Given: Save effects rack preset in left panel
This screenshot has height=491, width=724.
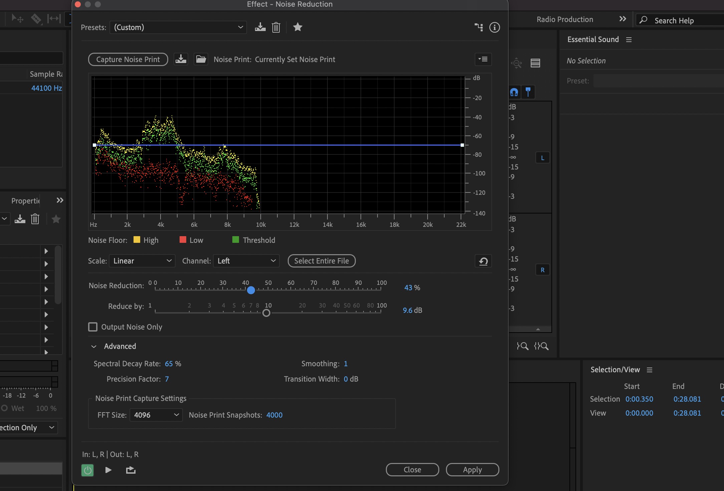Looking at the screenshot, I should point(20,219).
